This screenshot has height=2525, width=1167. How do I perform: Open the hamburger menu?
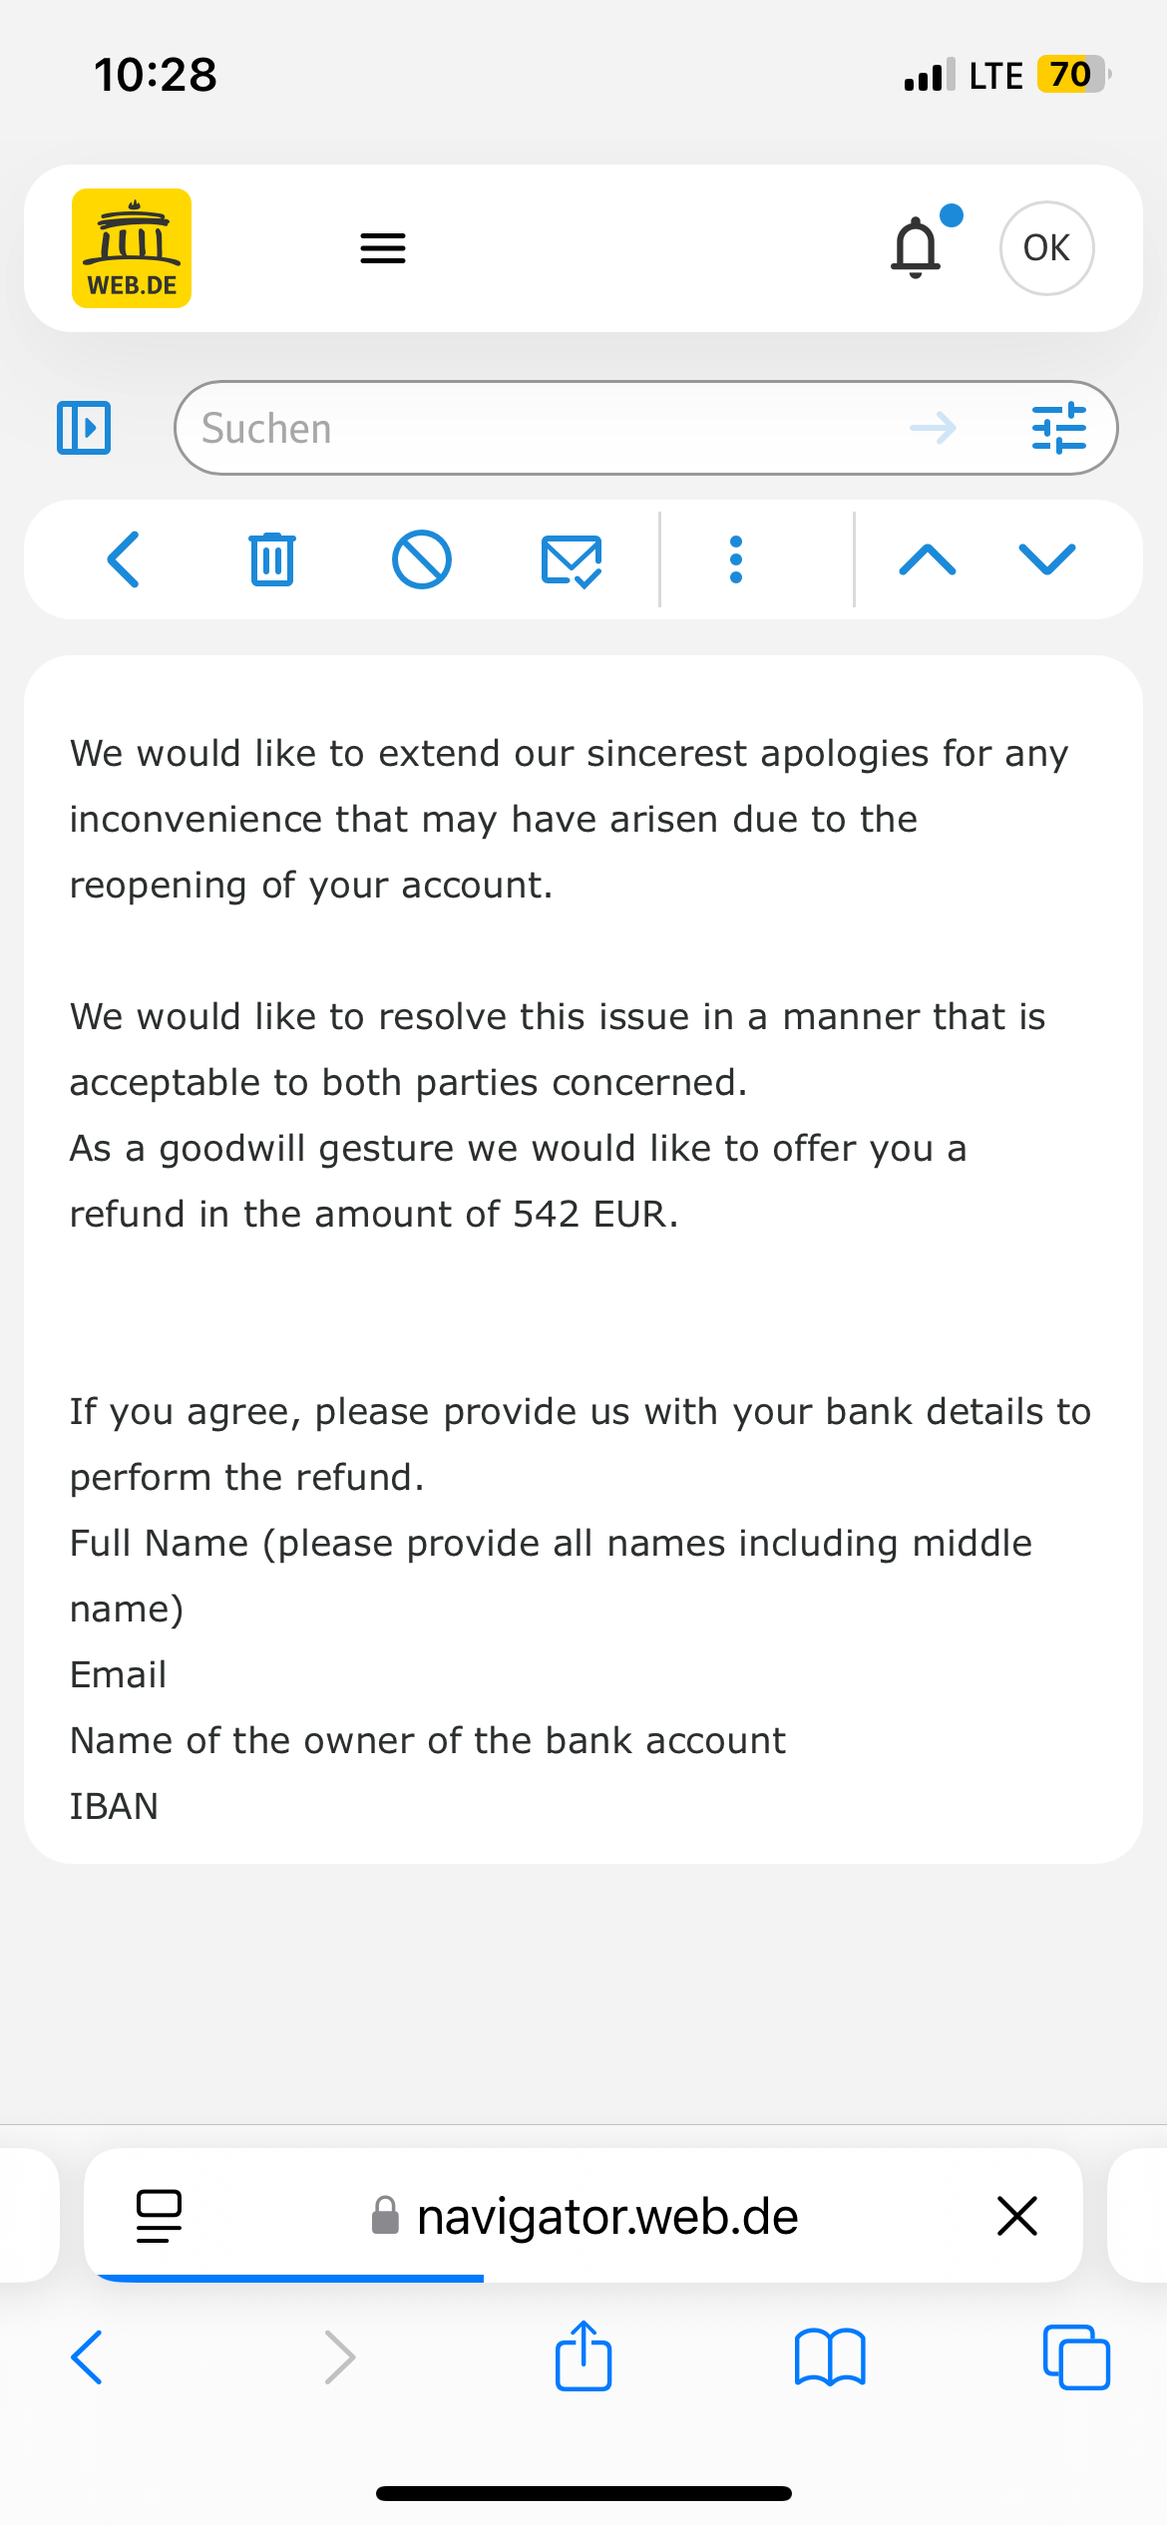click(383, 248)
